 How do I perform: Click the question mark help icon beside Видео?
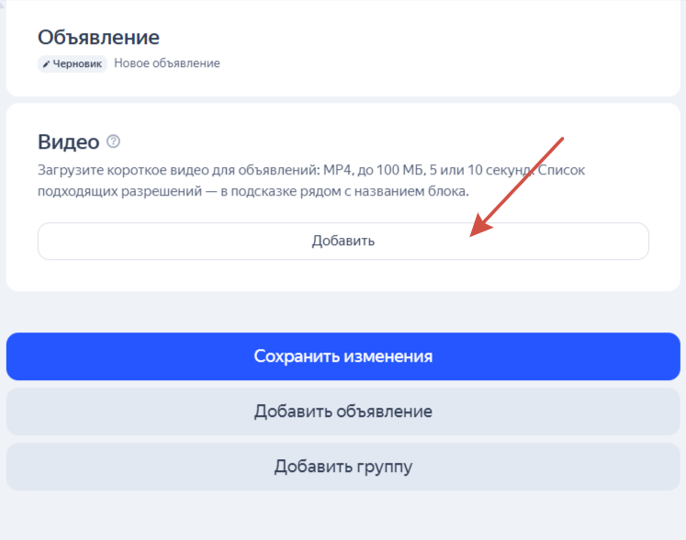[114, 141]
